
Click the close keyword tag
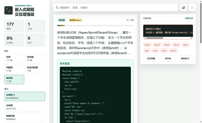pyautogui.click(x=164, y=51)
